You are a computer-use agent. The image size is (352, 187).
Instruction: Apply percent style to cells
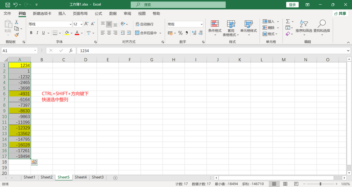(180, 33)
